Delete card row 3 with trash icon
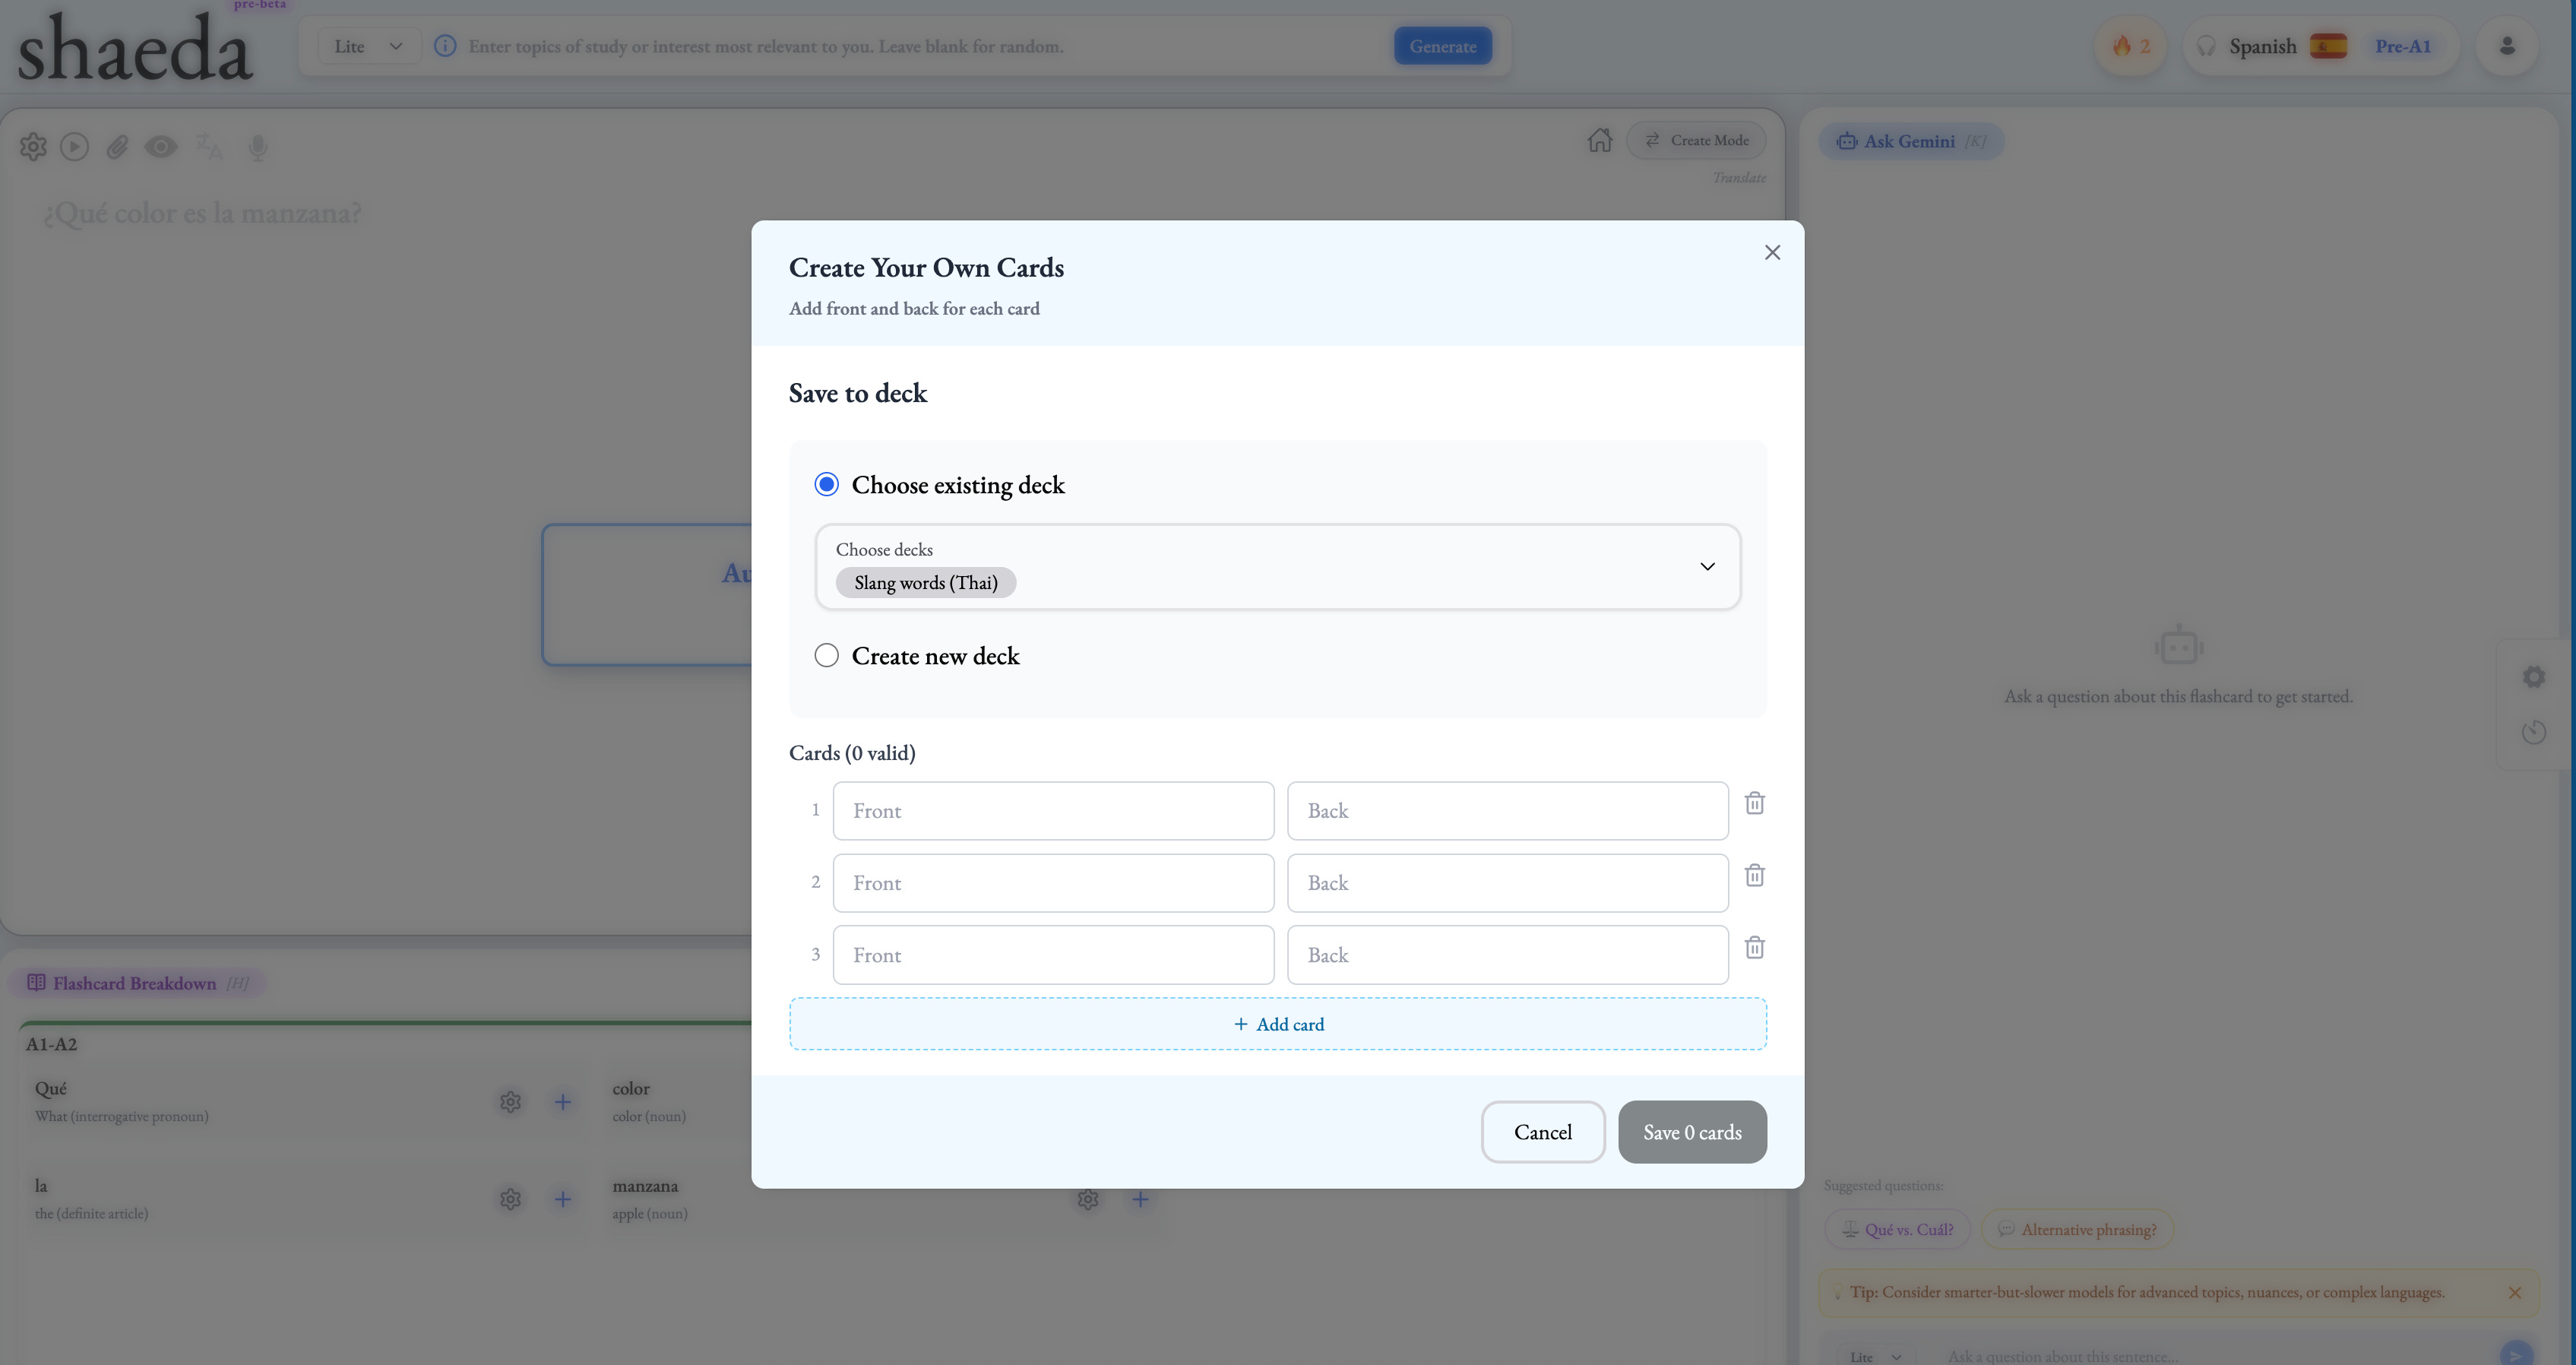2576x1365 pixels. [x=1754, y=947]
